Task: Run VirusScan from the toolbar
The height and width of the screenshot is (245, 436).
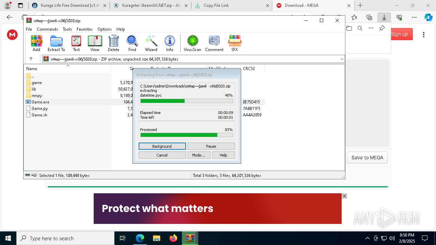Action: point(192,43)
